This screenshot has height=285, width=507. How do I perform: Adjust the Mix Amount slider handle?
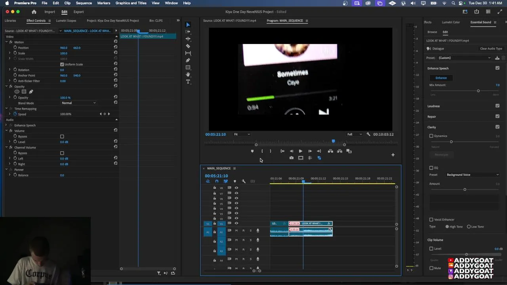(478, 91)
